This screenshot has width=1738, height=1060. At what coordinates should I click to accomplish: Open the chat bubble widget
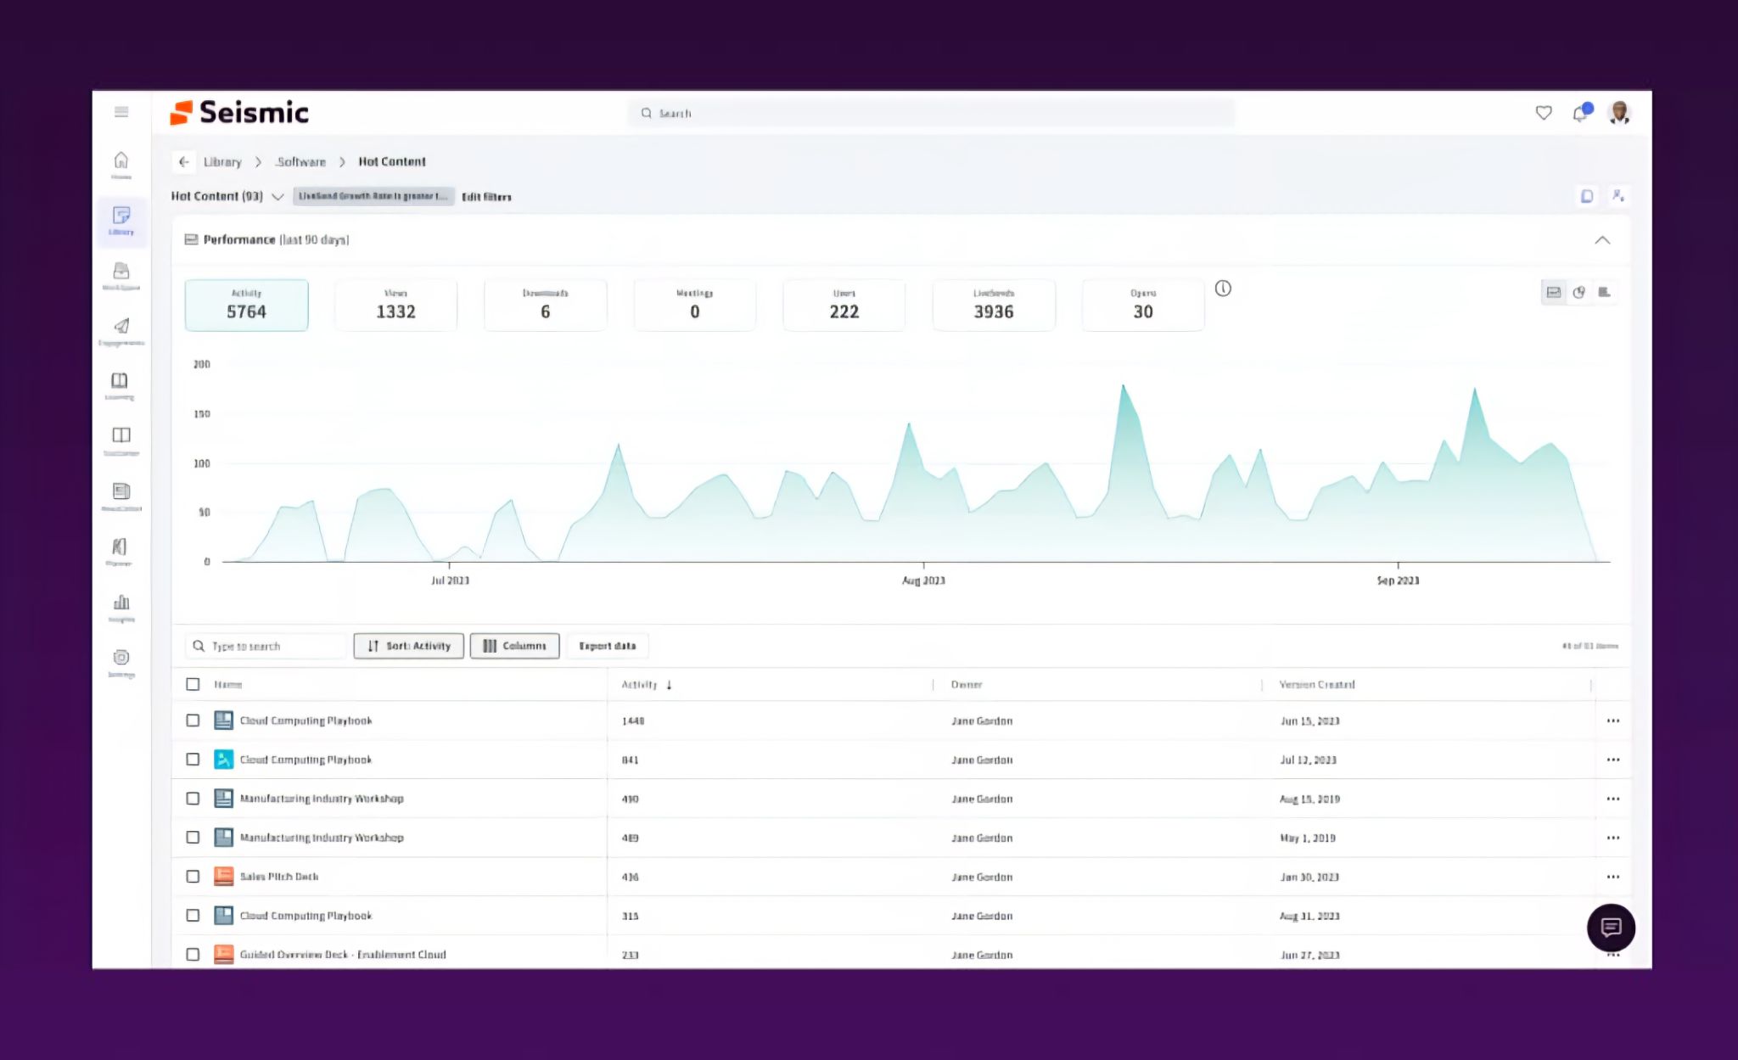click(1611, 928)
